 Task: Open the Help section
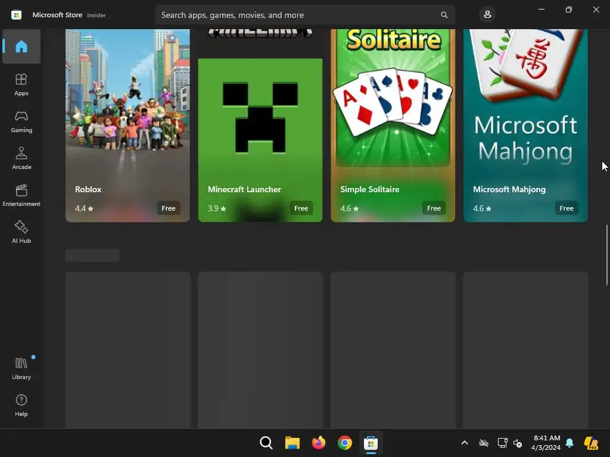[21, 406]
